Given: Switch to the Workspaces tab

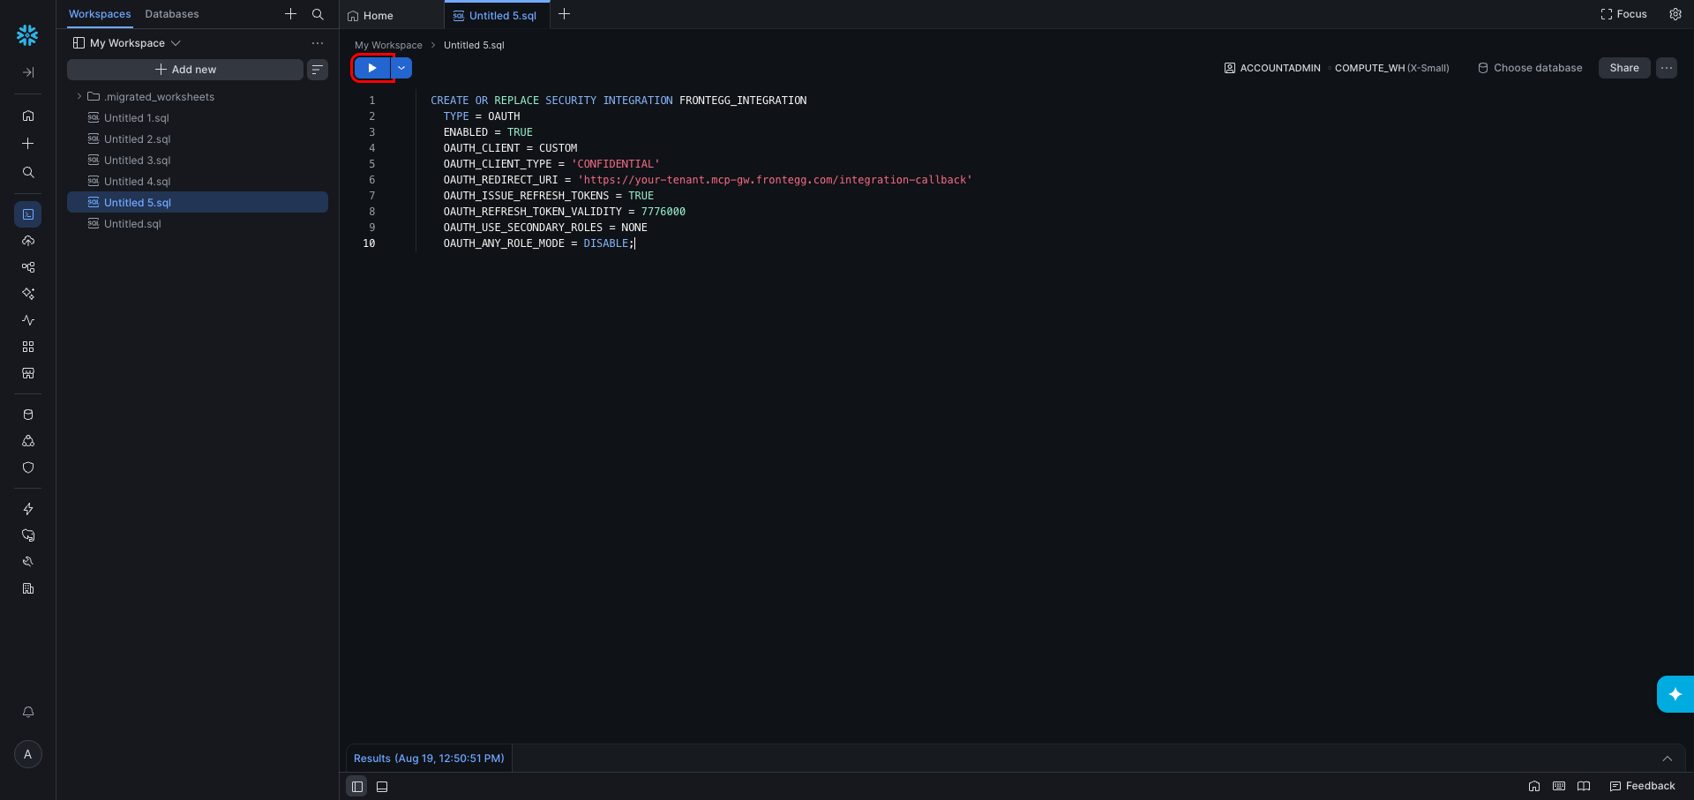Looking at the screenshot, I should (100, 14).
